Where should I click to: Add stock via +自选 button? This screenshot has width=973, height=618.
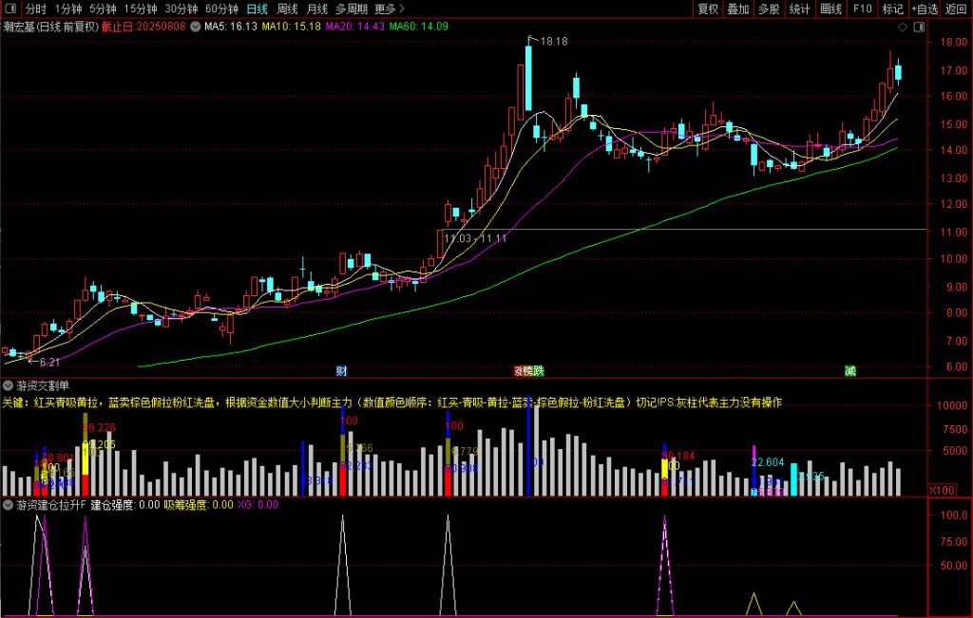tap(925, 9)
